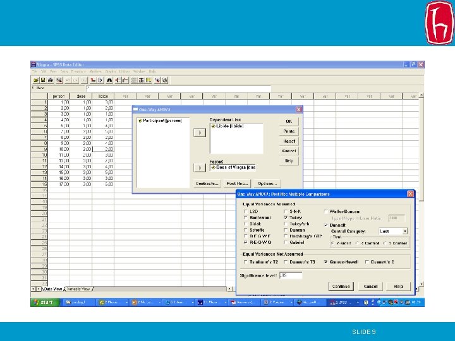The height and width of the screenshot is (341, 455).
Task: Enable the Duncan checkbox
Action: pyautogui.click(x=286, y=230)
